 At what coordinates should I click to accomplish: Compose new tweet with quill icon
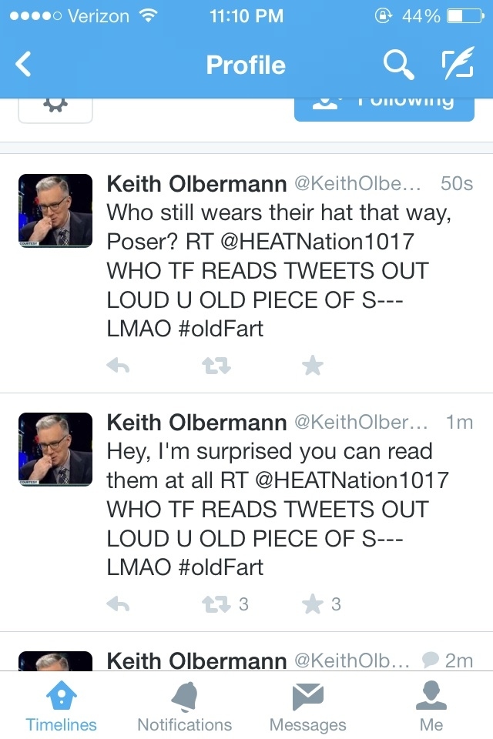click(458, 62)
